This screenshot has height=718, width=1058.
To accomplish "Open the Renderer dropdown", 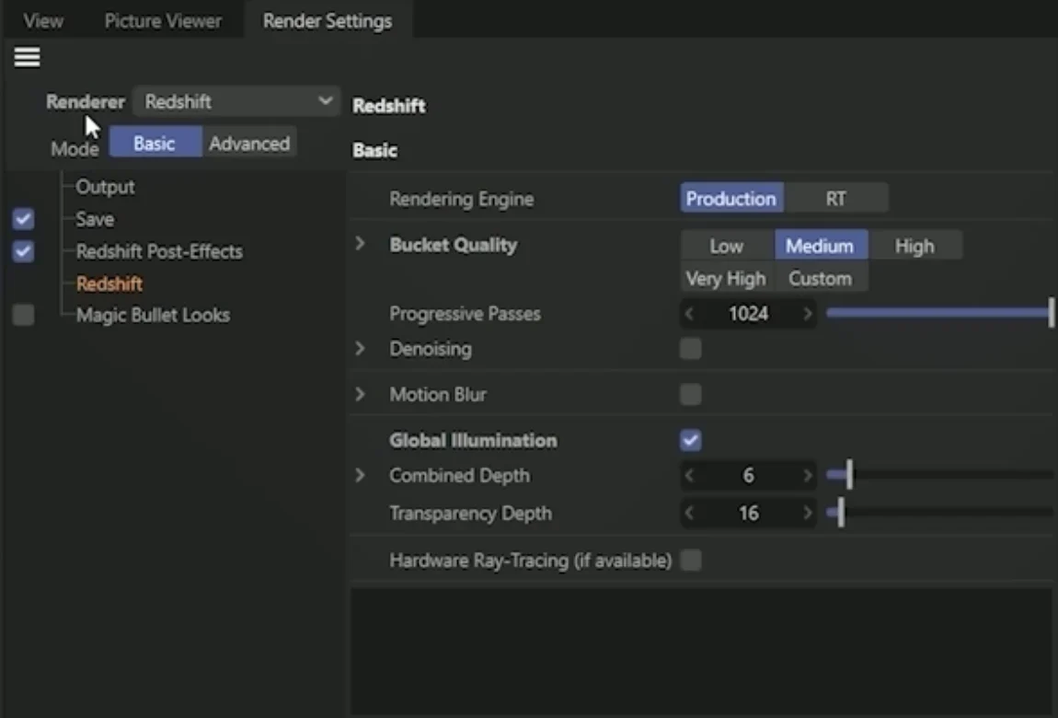I will point(236,102).
